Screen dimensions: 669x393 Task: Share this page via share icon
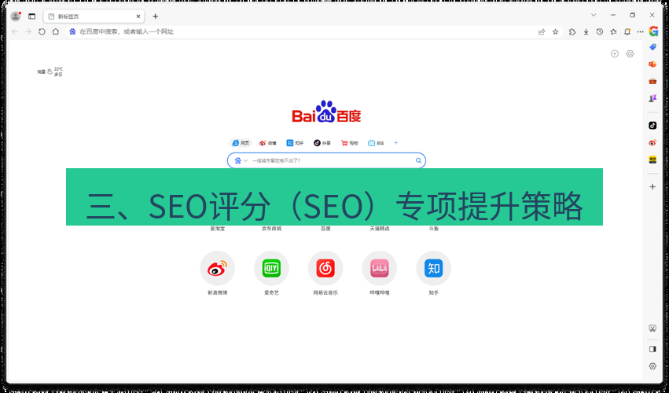(542, 31)
